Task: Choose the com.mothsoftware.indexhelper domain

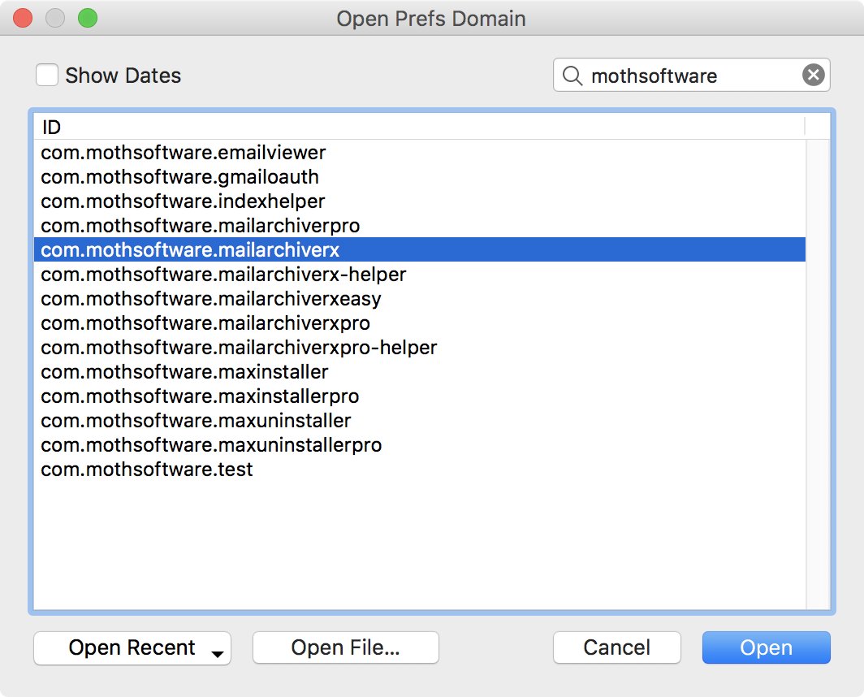Action: (x=420, y=201)
